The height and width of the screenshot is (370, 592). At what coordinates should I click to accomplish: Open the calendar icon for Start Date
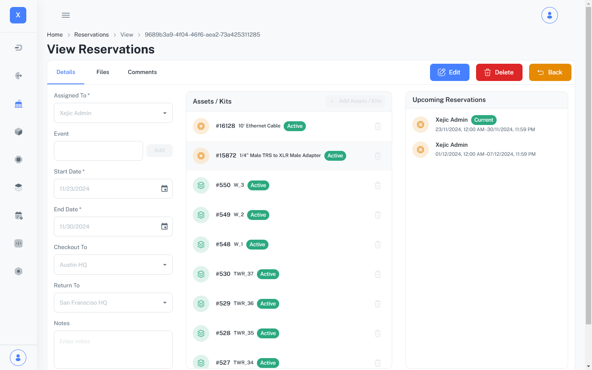pyautogui.click(x=164, y=189)
